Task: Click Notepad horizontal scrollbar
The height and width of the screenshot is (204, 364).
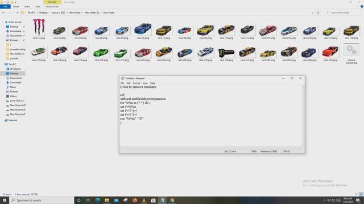Action: 210,147
